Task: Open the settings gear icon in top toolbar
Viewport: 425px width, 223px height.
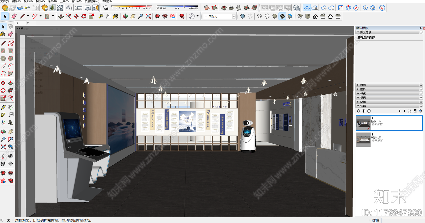Action: point(373,8)
